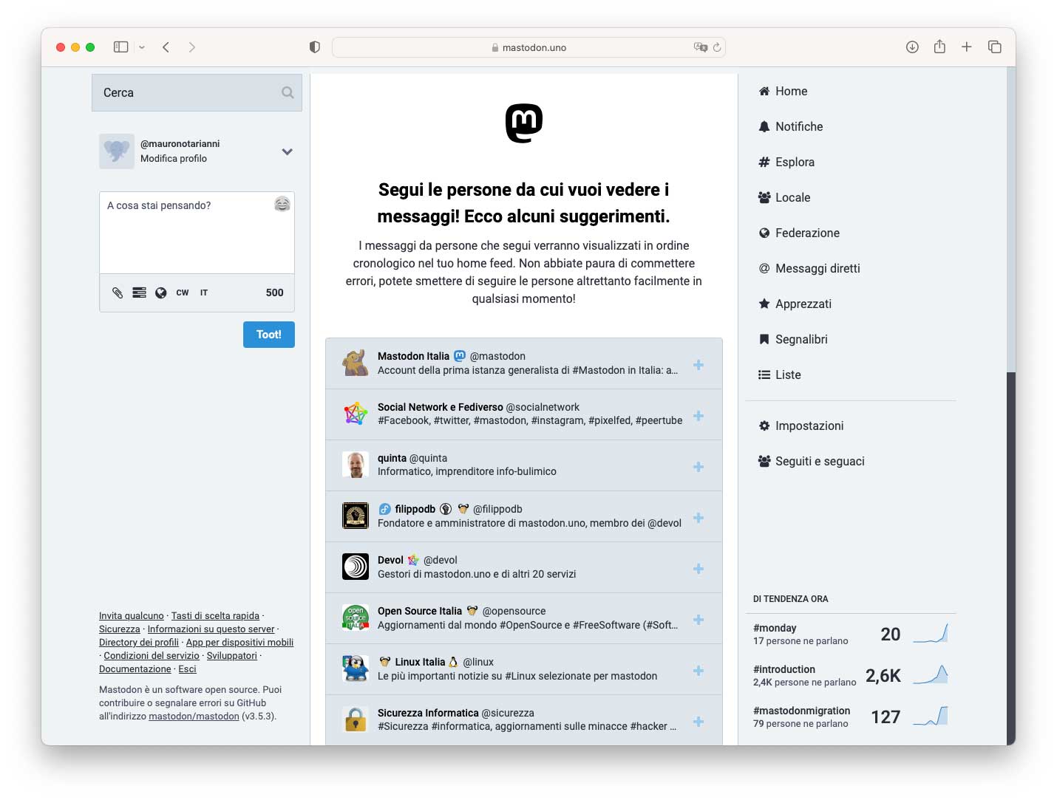Add a poll using the poll icon
1057x800 pixels.
coord(139,293)
